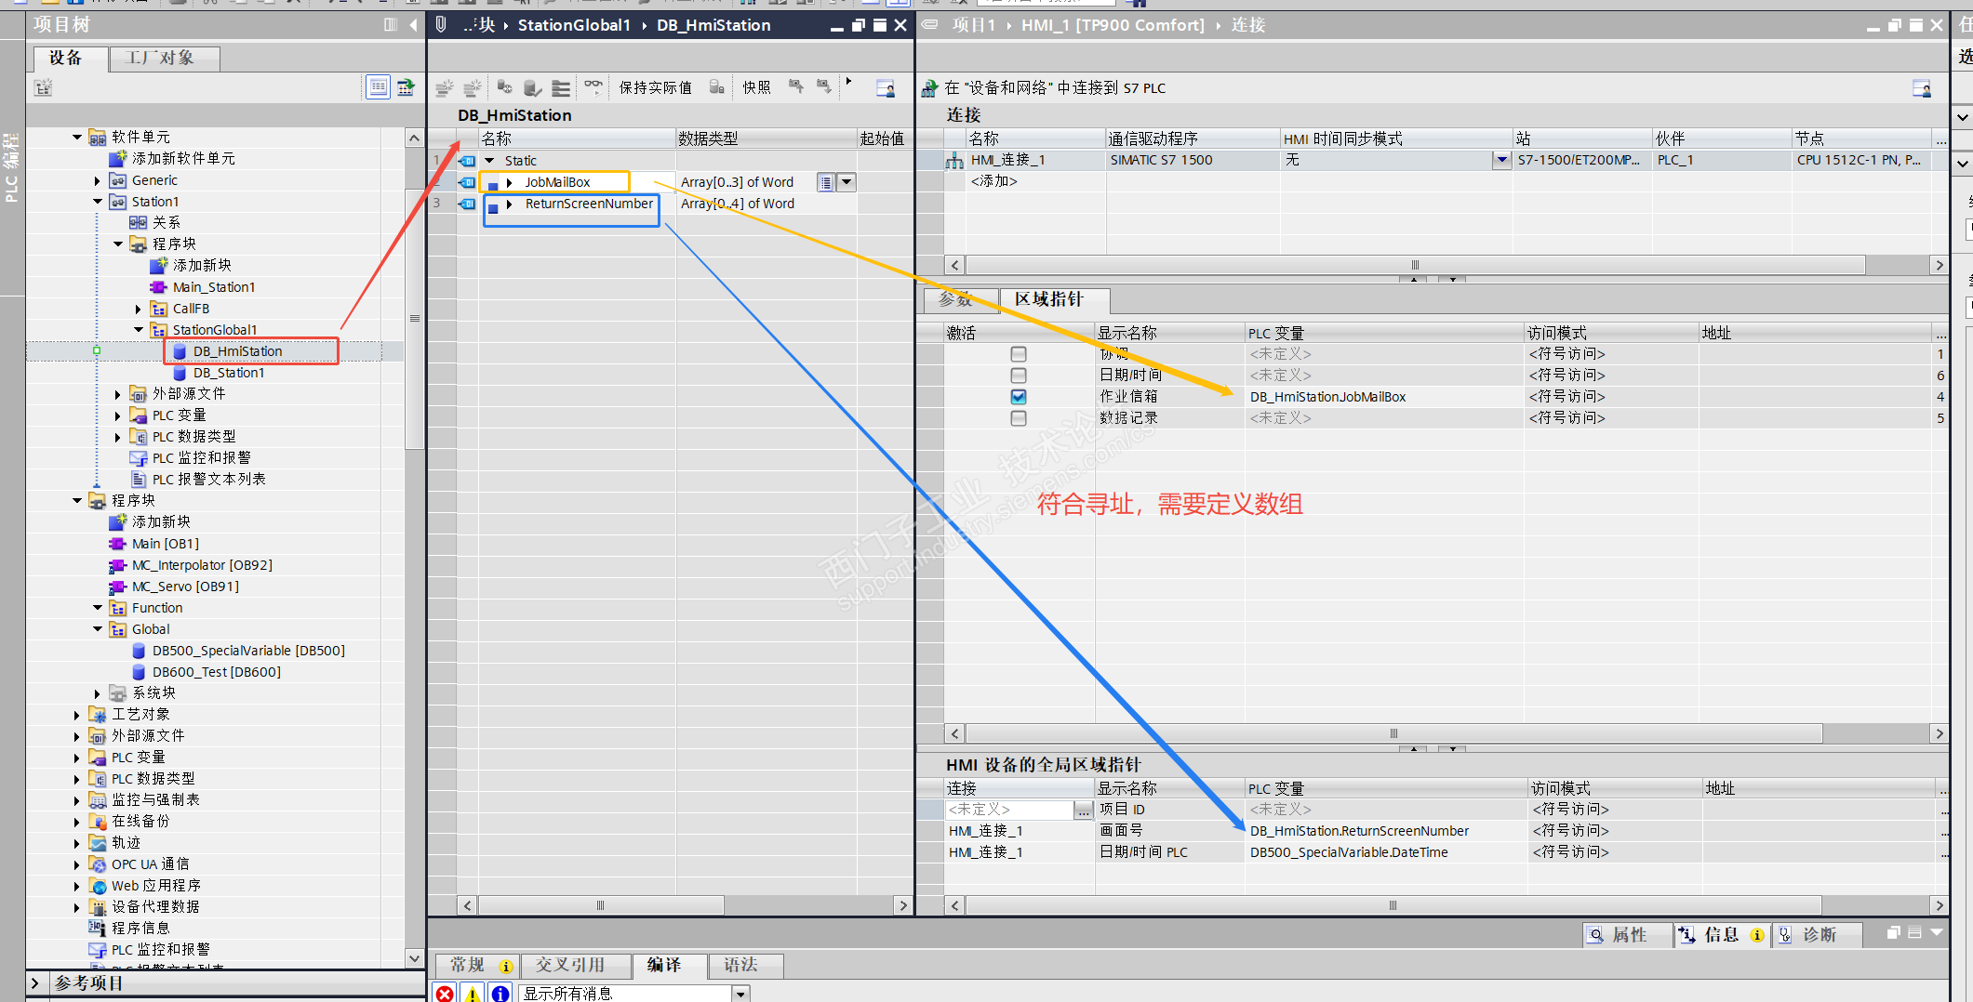Image resolution: width=1973 pixels, height=1002 pixels.
Task: Open the 交叉引用 tab
Action: point(570,965)
